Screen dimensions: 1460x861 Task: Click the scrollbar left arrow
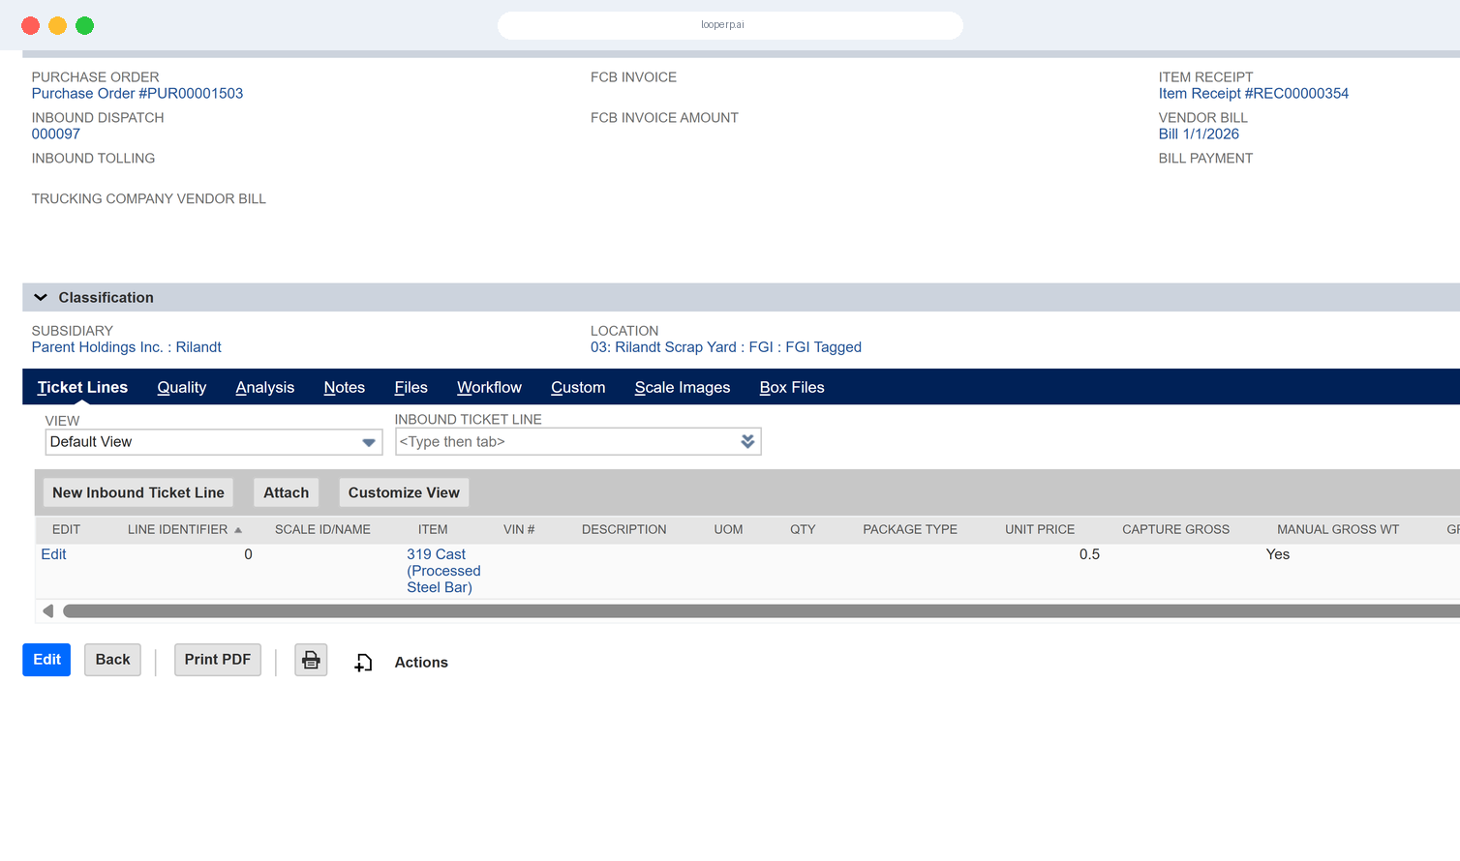[47, 611]
